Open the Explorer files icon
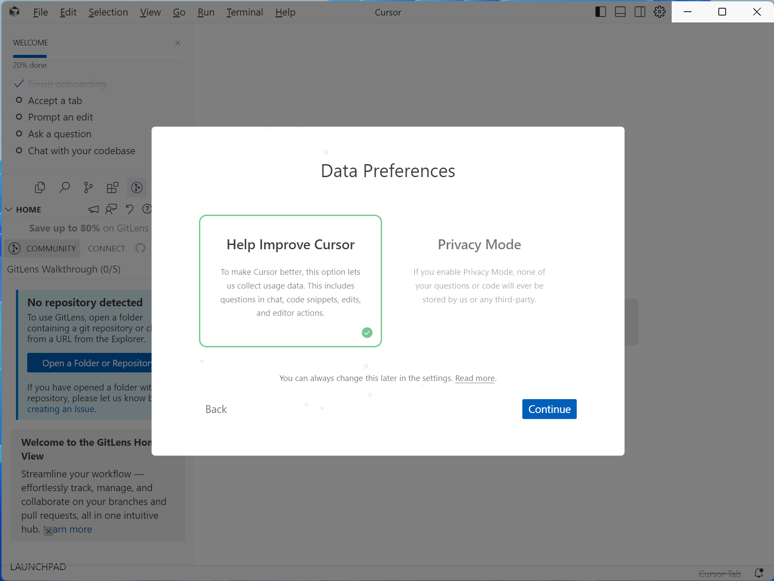The height and width of the screenshot is (581, 774). pos(40,187)
